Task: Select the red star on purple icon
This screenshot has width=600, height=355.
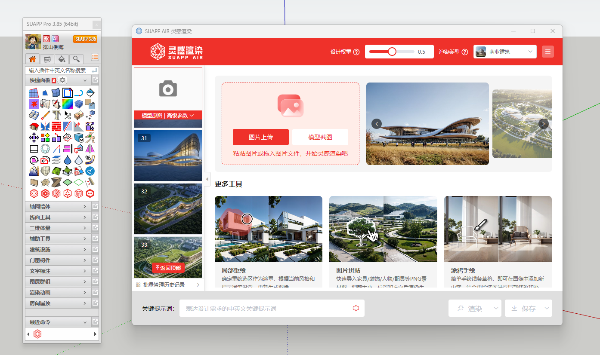Action: coord(34,104)
